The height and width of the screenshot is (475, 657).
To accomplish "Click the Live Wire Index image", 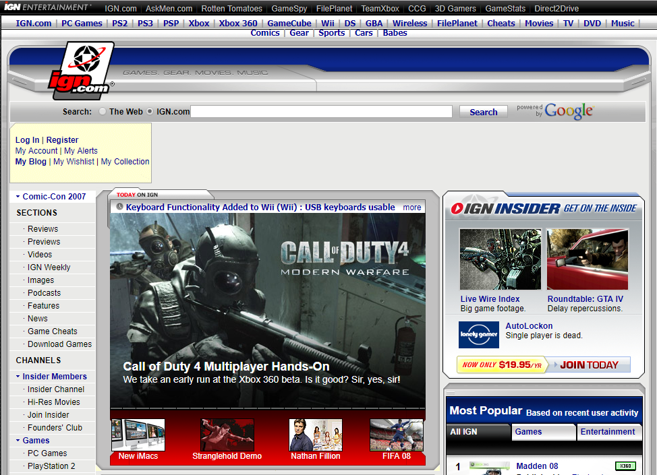I will [x=500, y=259].
